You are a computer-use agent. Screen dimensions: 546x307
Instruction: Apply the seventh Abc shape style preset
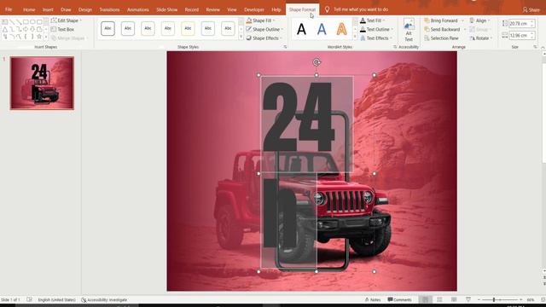point(228,28)
